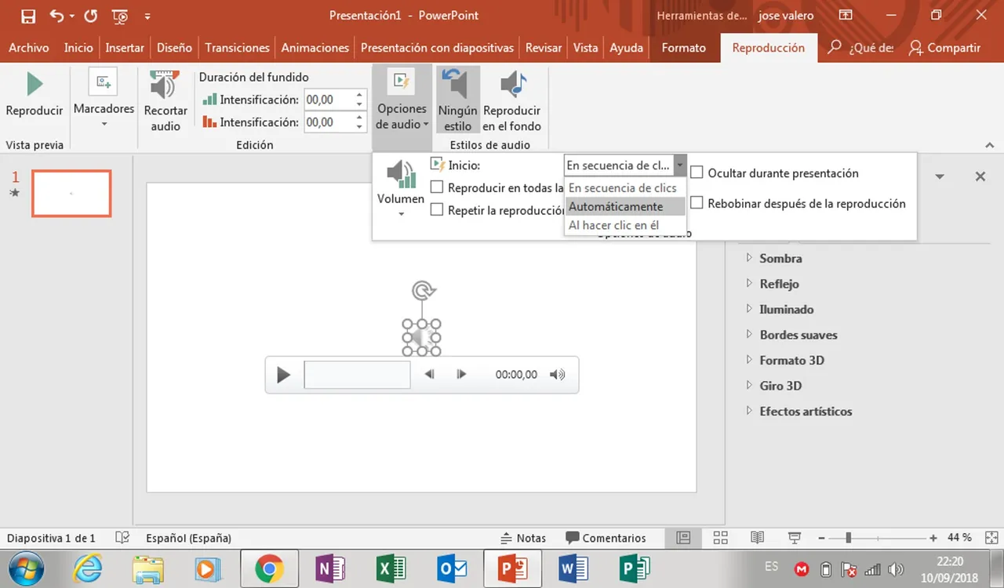The image size is (1004, 588).
Task: Play the audio clip on the slide
Action: [283, 375]
